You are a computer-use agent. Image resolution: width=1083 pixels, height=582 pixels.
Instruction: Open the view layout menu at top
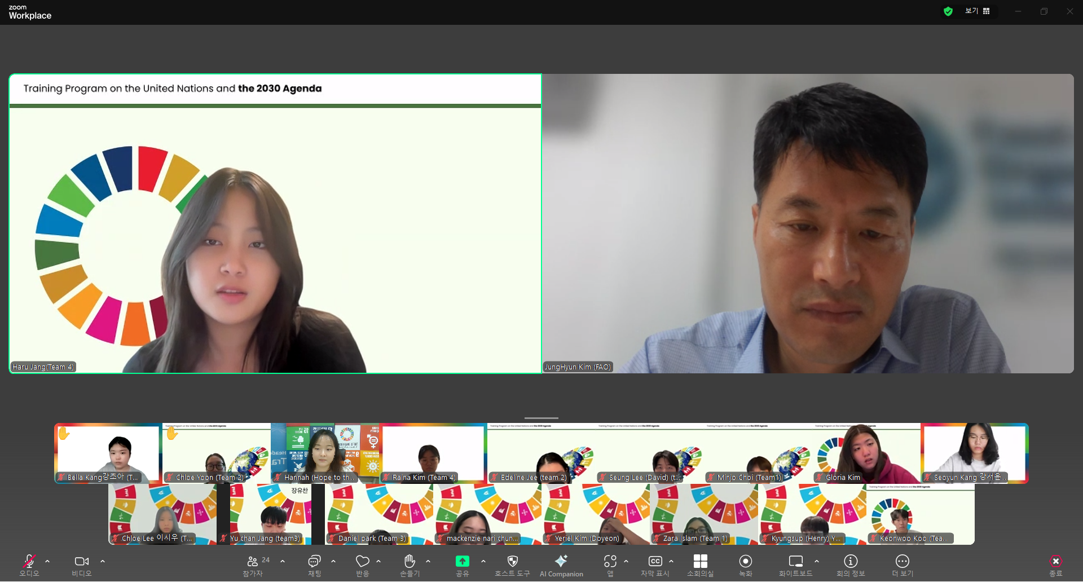tap(978, 11)
